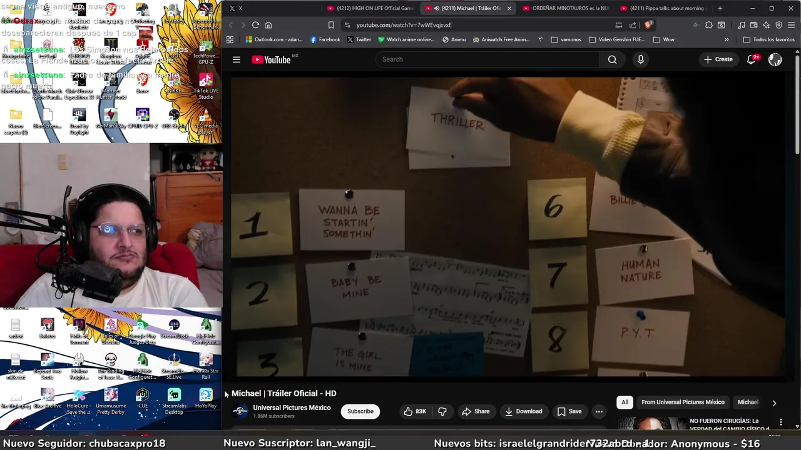Go to browser home page

pyautogui.click(x=268, y=25)
